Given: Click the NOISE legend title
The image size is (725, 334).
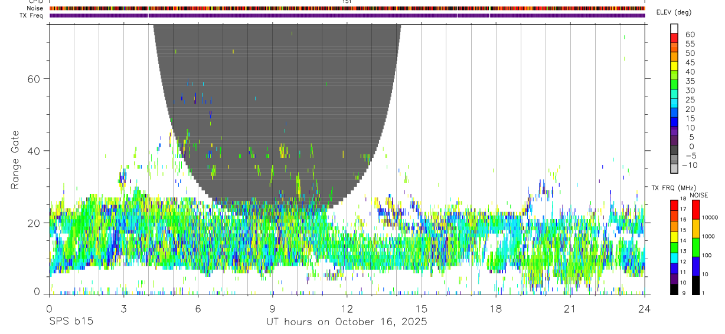Looking at the screenshot, I should (698, 195).
